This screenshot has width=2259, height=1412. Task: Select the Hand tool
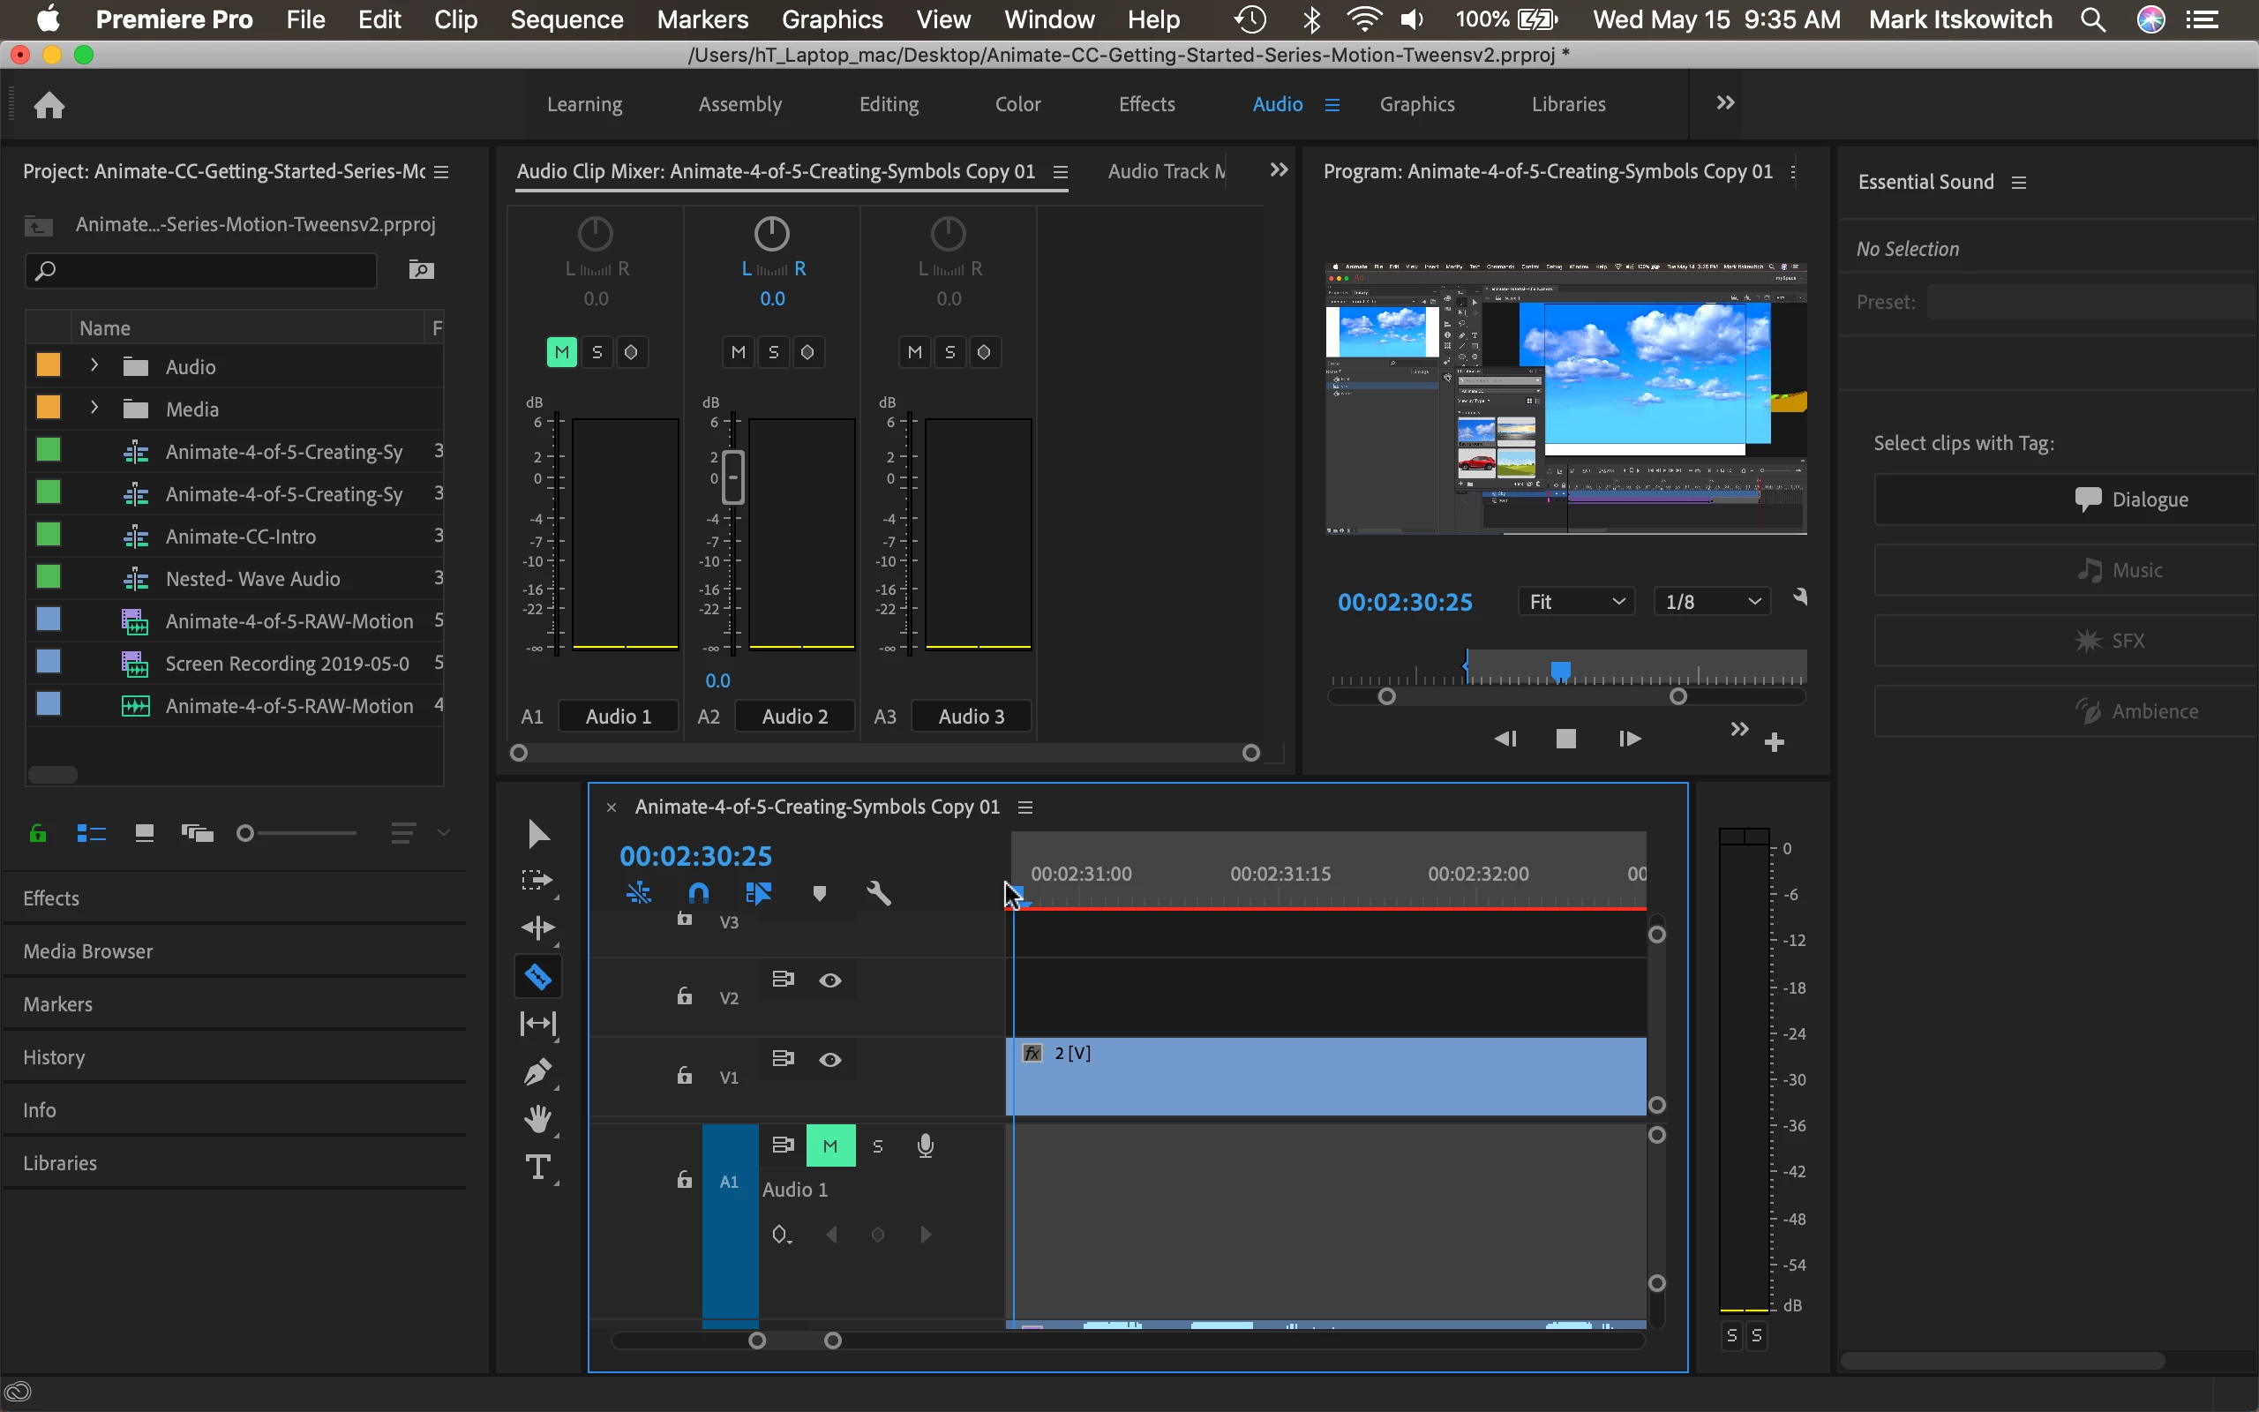click(x=537, y=1119)
